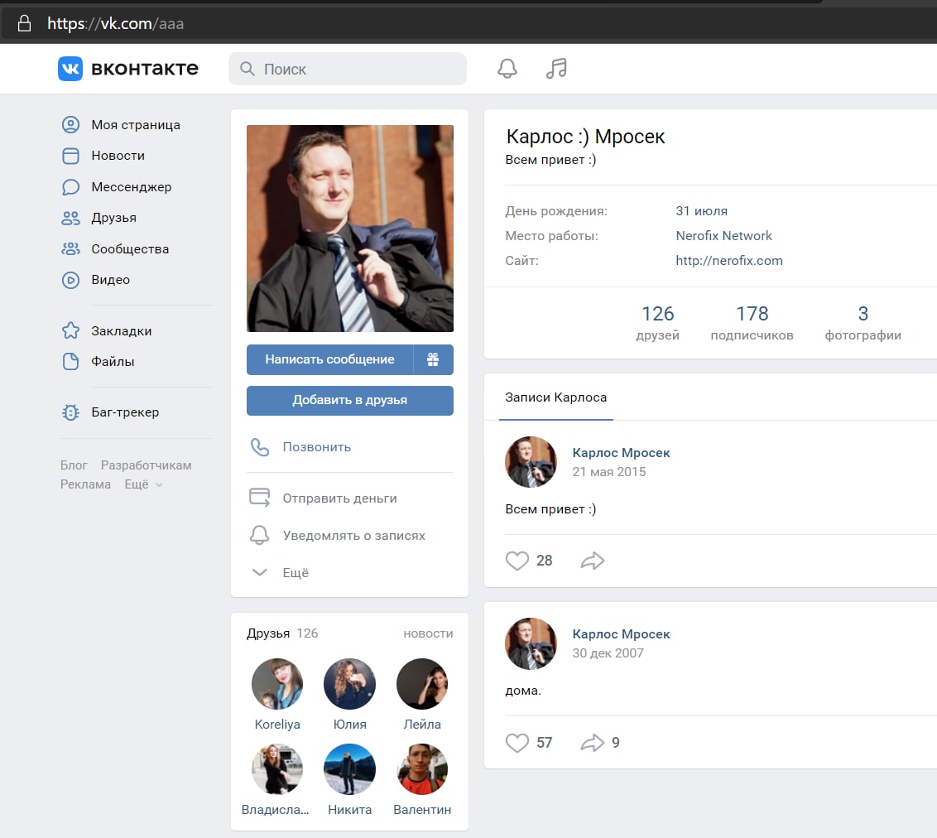
Task: Click the search magnifier icon
Action: pos(247,69)
